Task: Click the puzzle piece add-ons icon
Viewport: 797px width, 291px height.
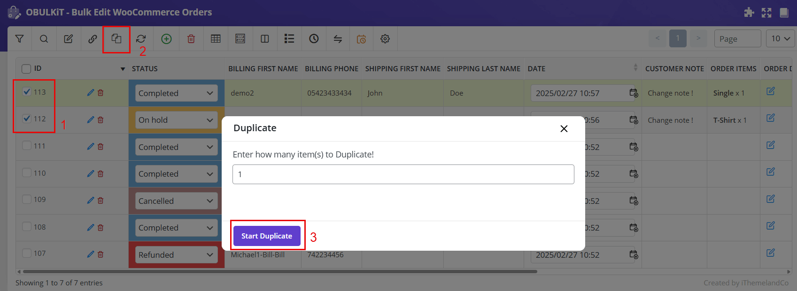Action: coord(749,13)
